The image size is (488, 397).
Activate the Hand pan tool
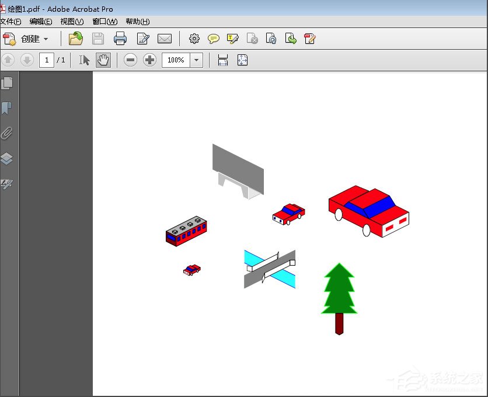tap(103, 60)
